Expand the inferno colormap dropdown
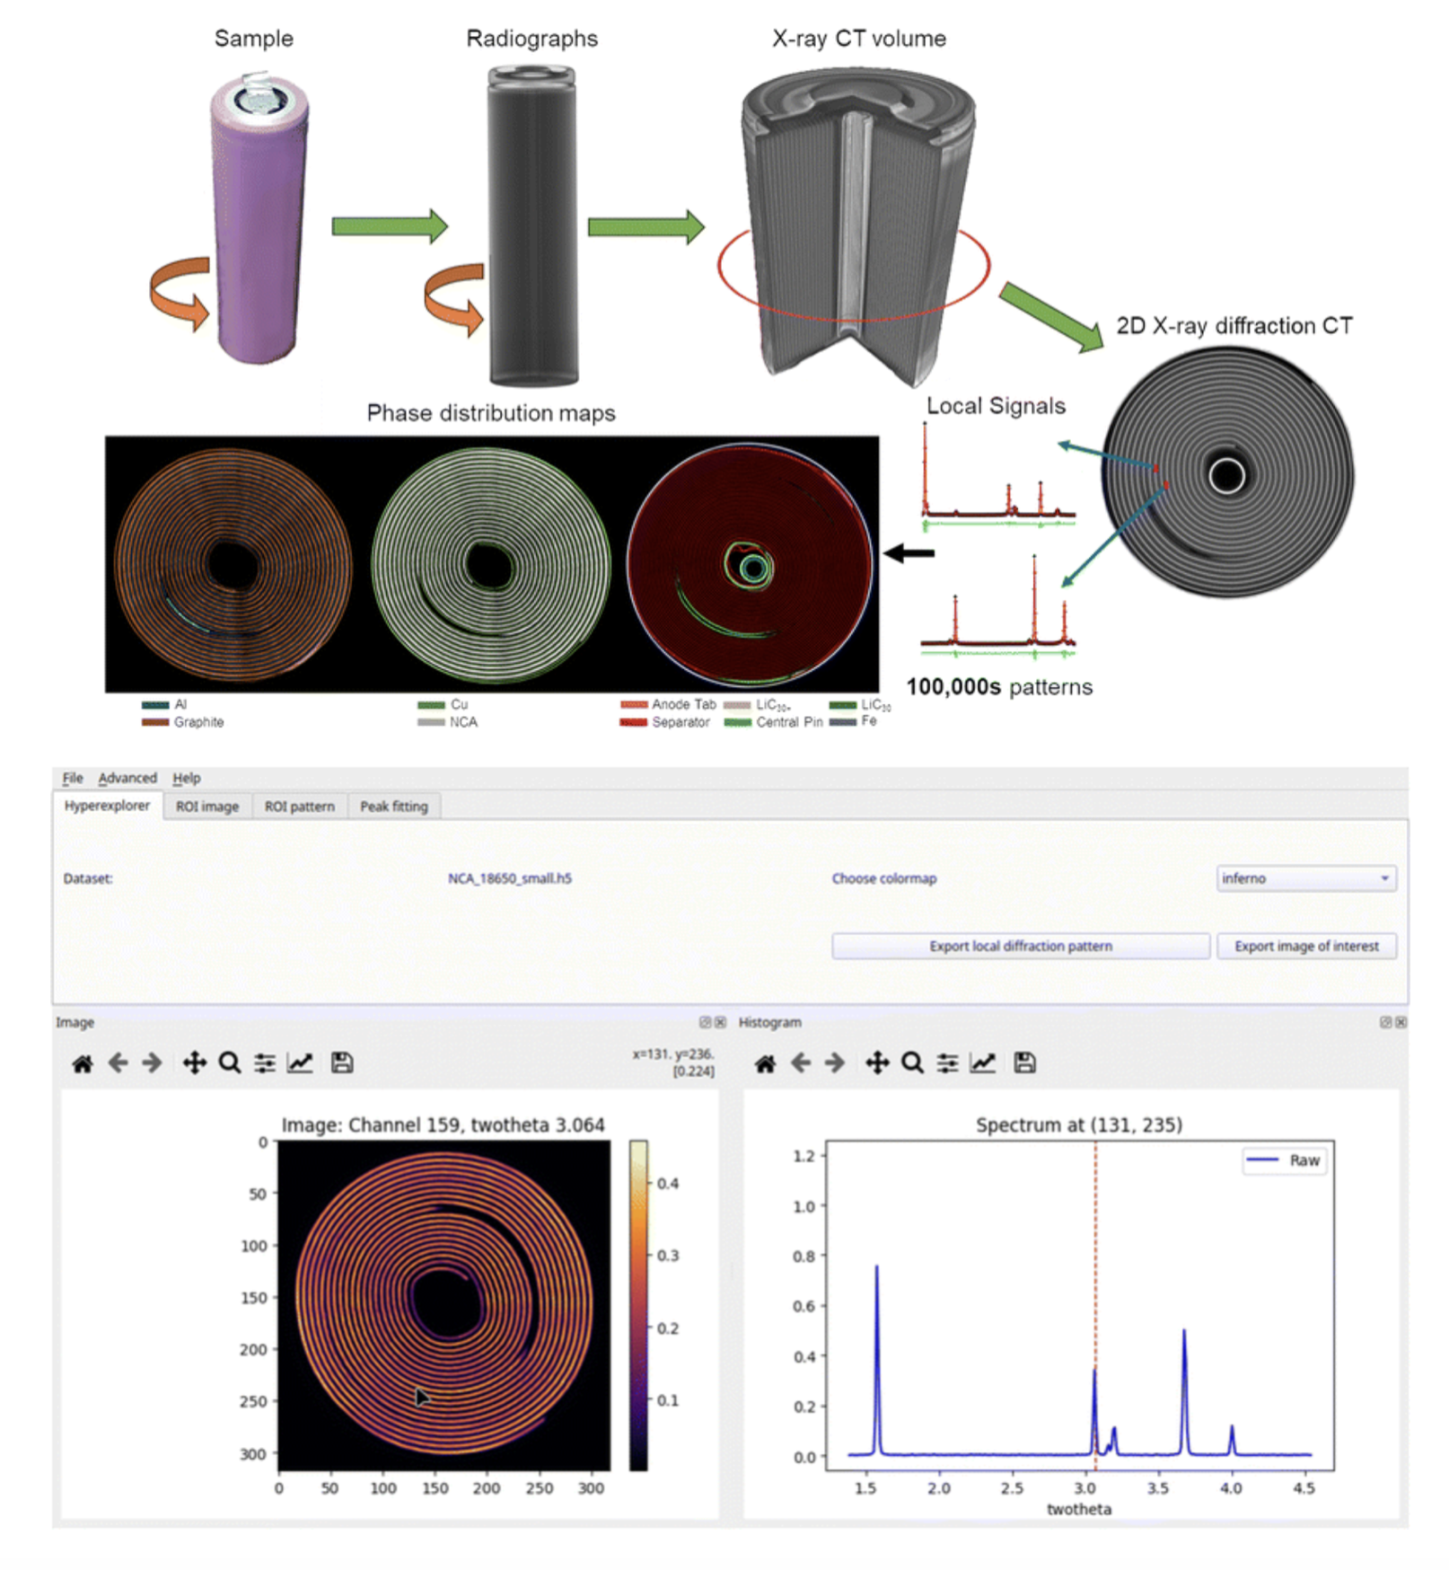The width and height of the screenshot is (1449, 1570). (x=1305, y=878)
